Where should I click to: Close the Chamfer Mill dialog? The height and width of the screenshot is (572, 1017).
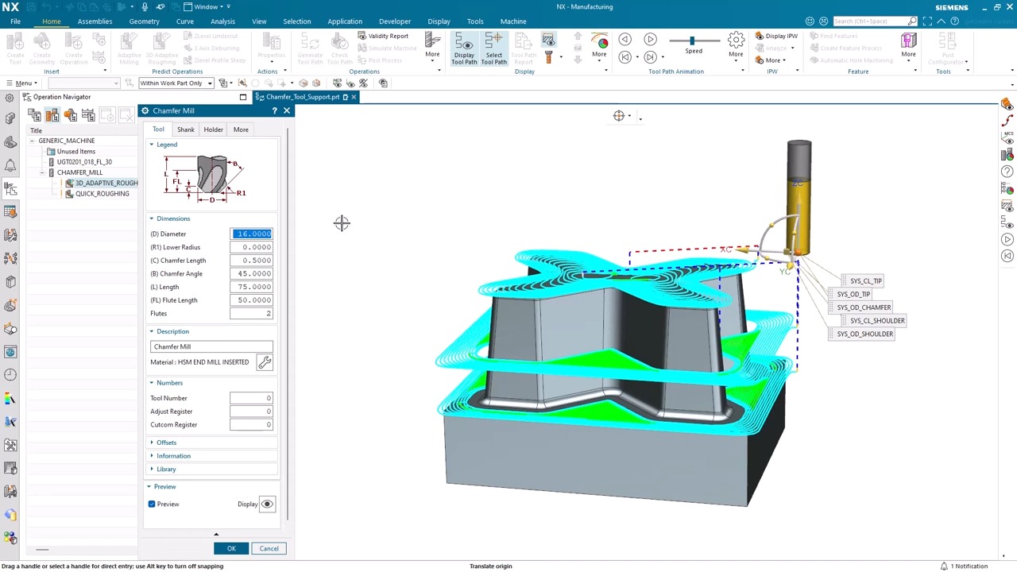[287, 111]
